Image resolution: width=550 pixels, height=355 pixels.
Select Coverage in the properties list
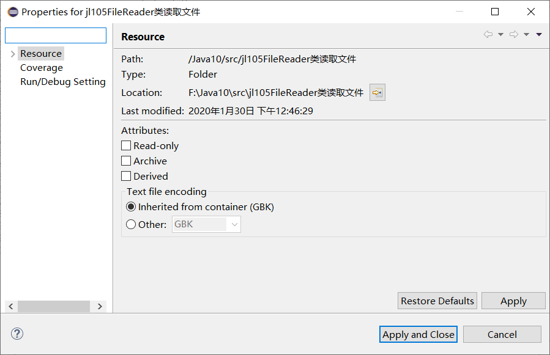(x=41, y=67)
